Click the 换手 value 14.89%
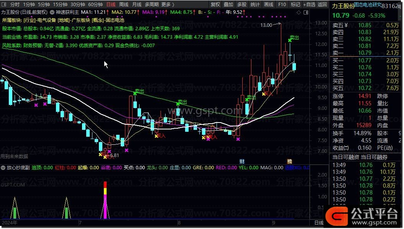This screenshot has height=229, width=404. tap(362, 134)
